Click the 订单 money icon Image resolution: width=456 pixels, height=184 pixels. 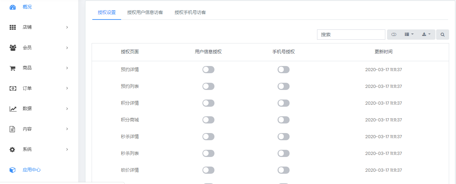point(13,88)
